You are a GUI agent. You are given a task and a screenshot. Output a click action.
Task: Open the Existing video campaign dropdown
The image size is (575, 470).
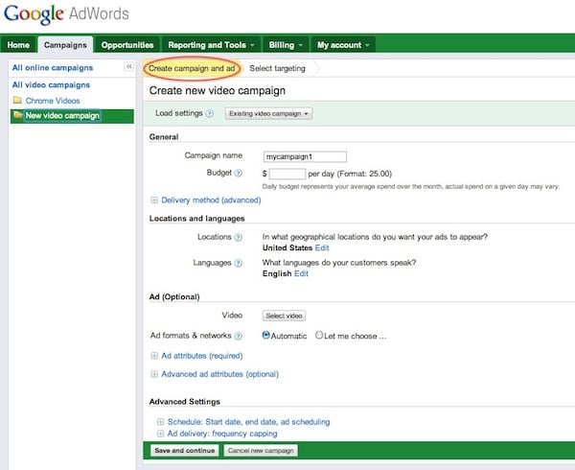pyautogui.click(x=268, y=114)
